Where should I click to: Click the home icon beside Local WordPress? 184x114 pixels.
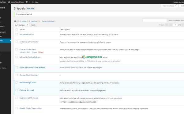tap(9, 2)
